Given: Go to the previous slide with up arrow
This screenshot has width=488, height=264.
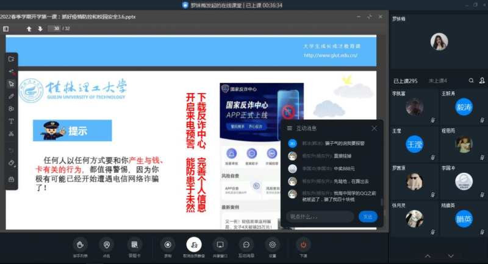Looking at the screenshot, I should pyautogui.click(x=29, y=29).
